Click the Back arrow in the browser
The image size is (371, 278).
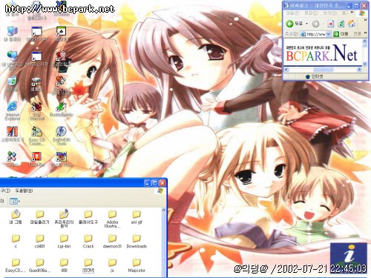[289, 24]
